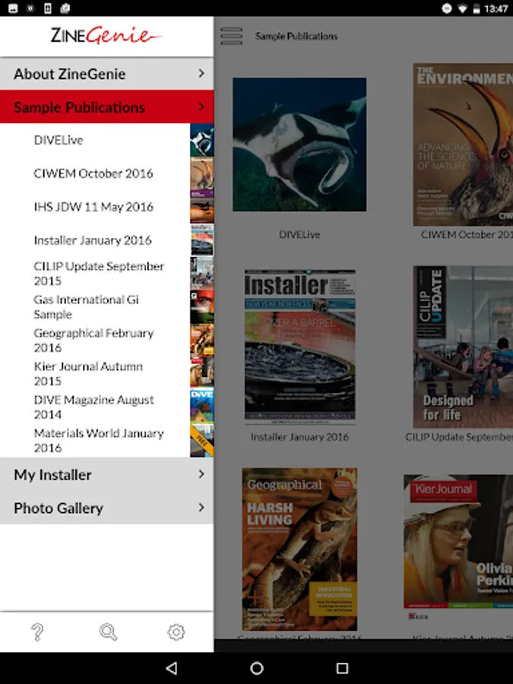Open the CILIP Update magazine cover
This screenshot has width=513, height=684.
pyautogui.click(x=463, y=347)
